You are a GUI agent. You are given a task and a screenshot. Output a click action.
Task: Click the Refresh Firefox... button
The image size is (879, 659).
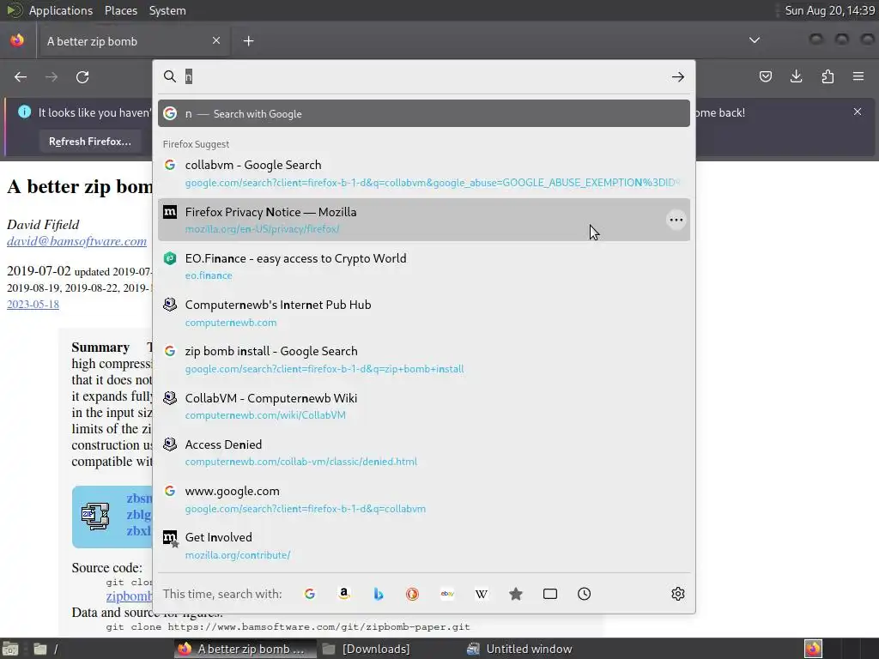pos(89,142)
